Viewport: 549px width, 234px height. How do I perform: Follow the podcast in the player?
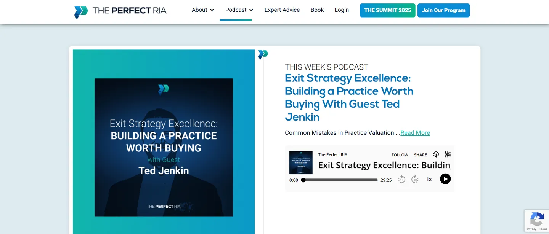tap(400, 155)
